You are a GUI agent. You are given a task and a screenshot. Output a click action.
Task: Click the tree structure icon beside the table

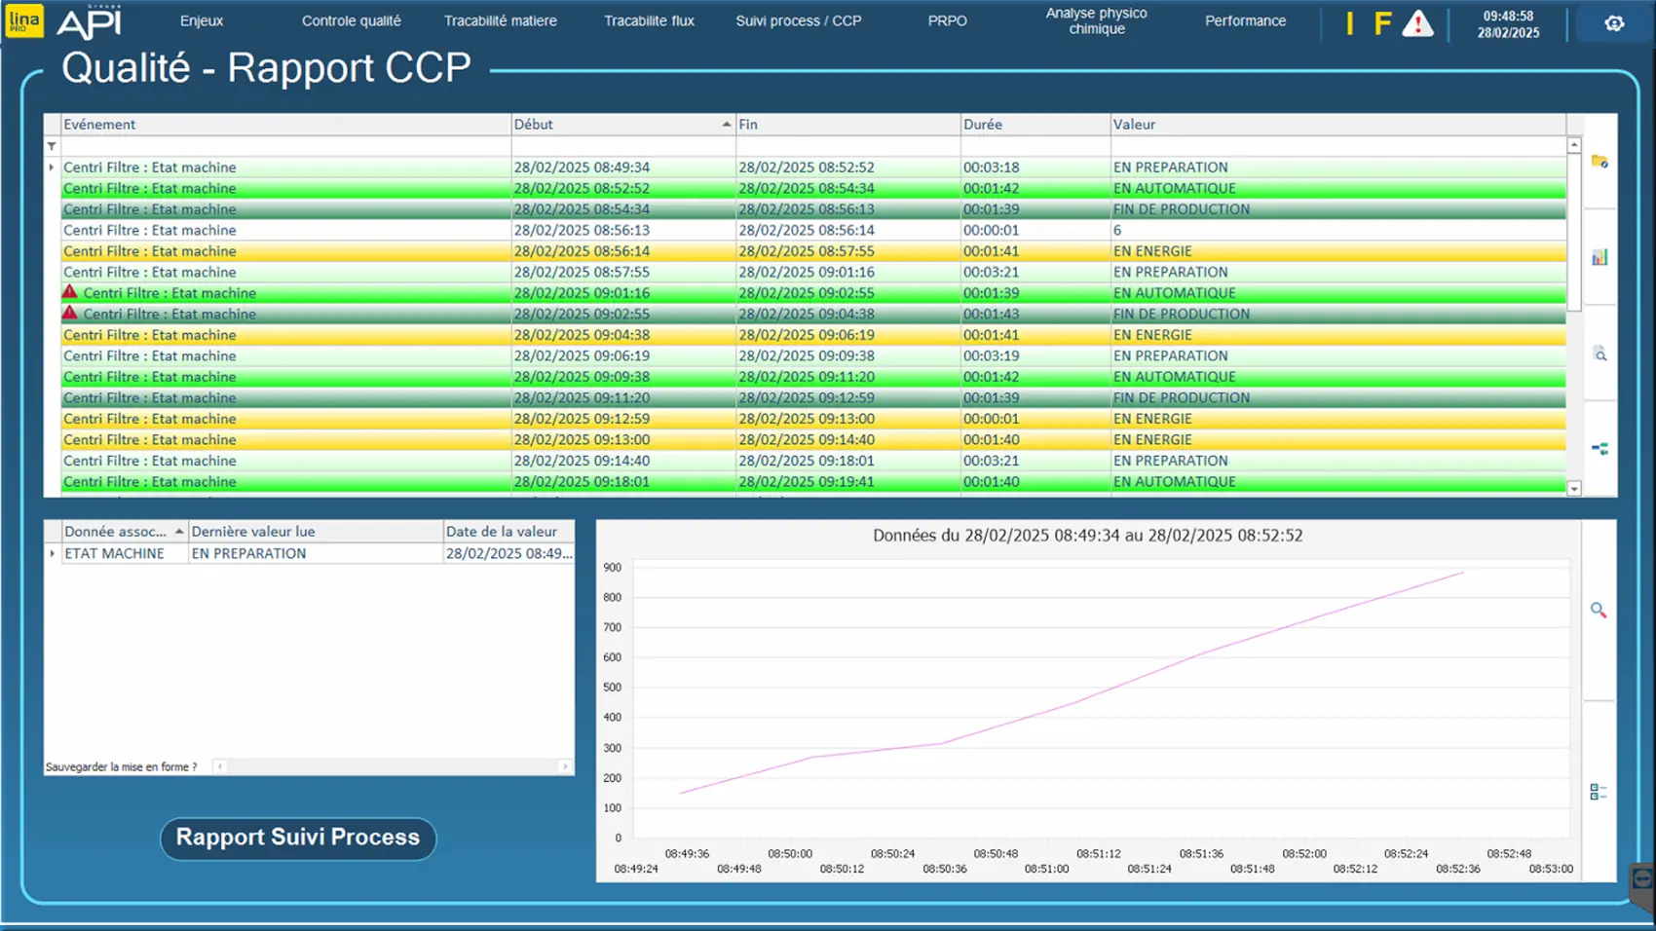click(x=1600, y=449)
